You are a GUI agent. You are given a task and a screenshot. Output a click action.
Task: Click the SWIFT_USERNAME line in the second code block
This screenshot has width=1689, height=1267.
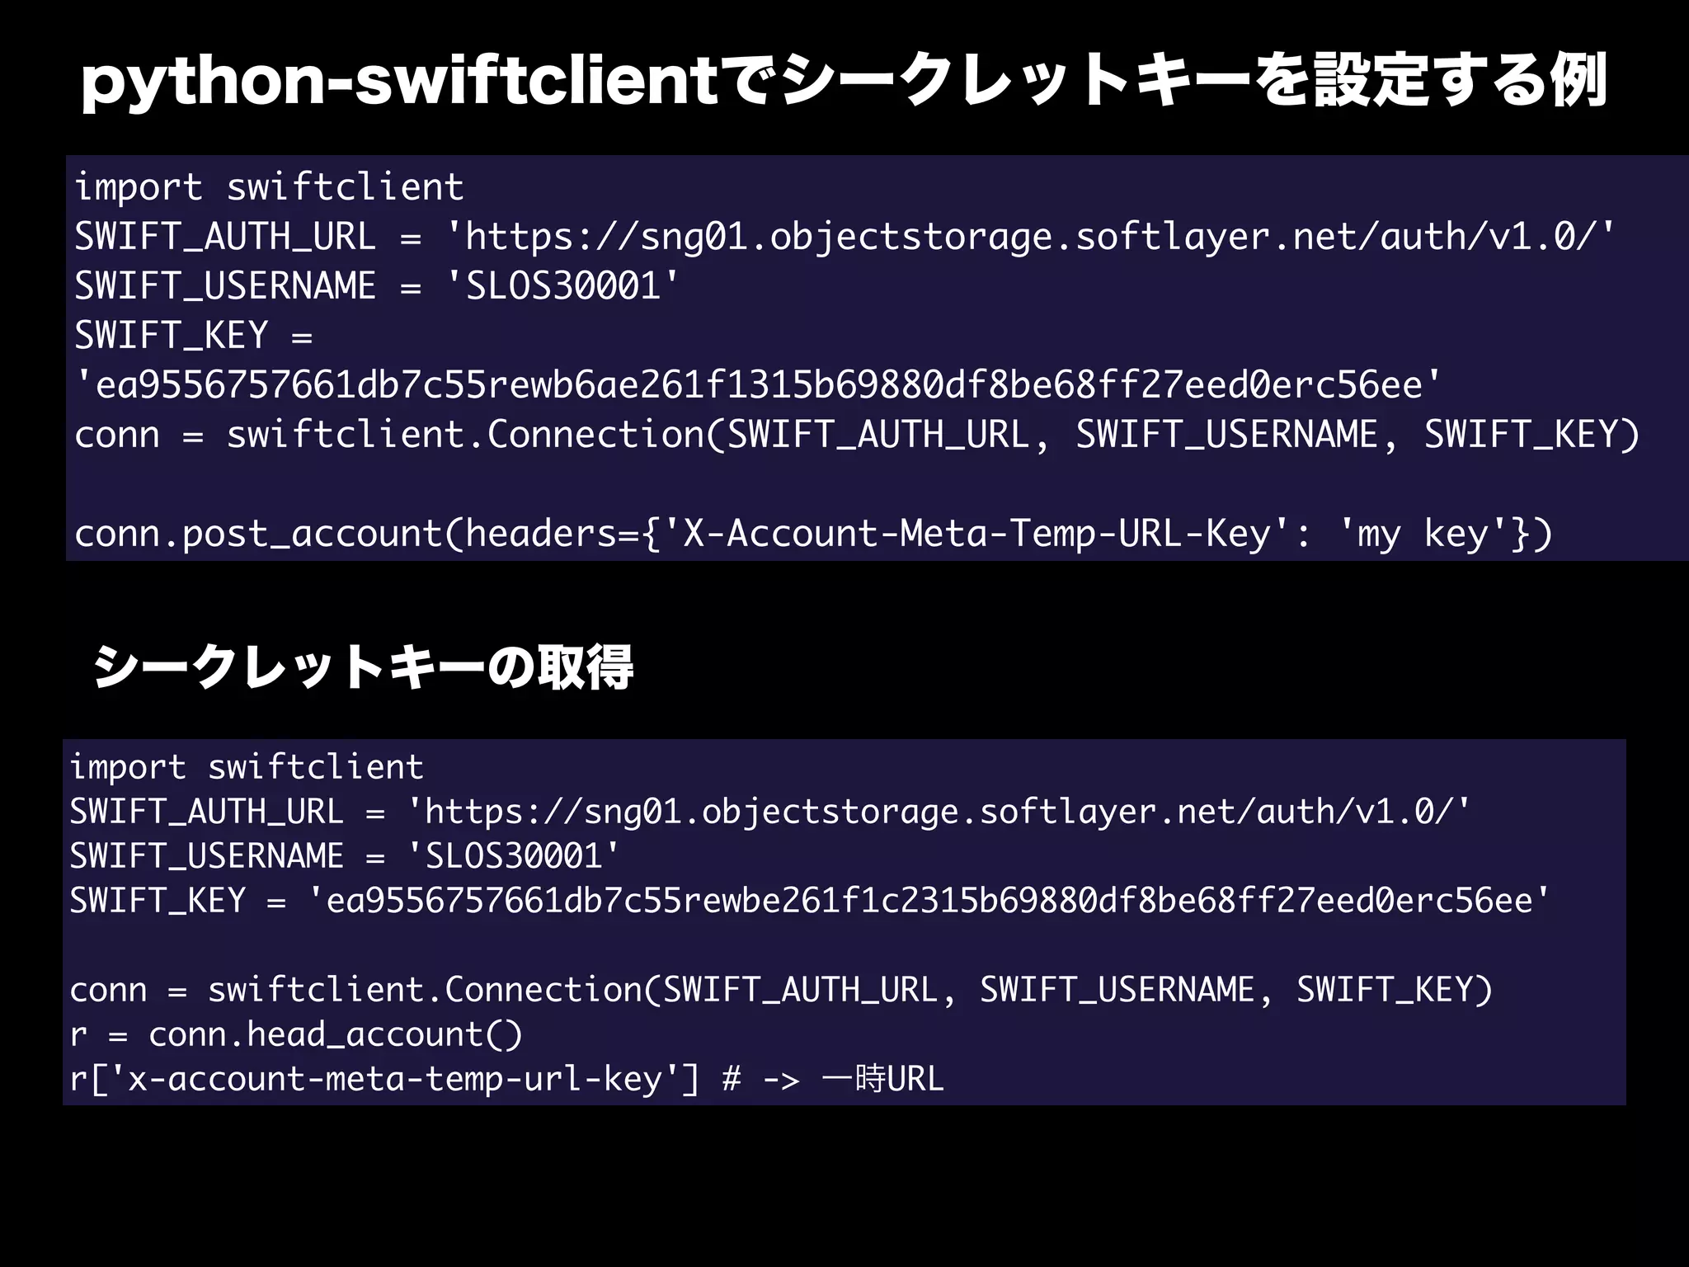[x=345, y=856]
